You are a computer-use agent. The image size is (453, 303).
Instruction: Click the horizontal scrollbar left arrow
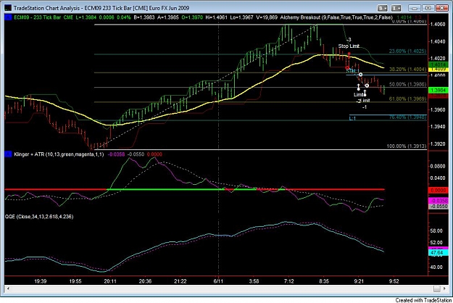[8, 289]
